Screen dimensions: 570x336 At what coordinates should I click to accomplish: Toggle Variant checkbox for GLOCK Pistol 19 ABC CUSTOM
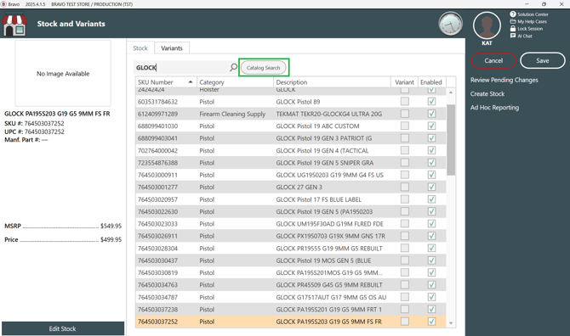pyautogui.click(x=405, y=126)
